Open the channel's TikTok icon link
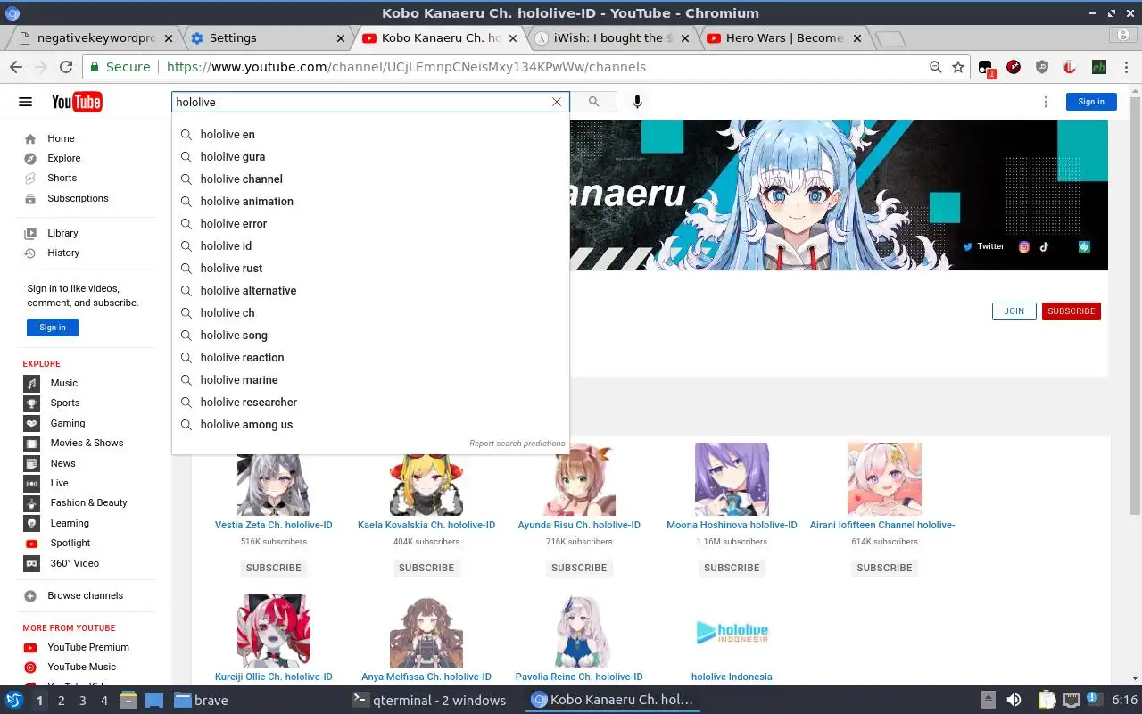Viewport: 1142px width, 714px height. click(x=1044, y=246)
